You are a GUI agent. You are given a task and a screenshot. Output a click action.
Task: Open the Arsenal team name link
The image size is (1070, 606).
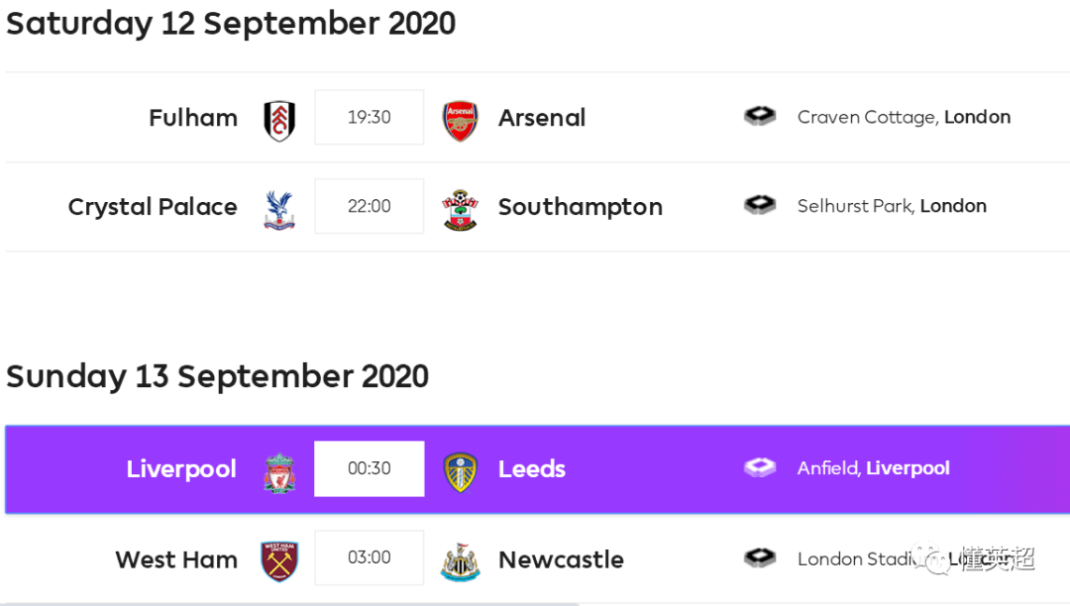[542, 118]
